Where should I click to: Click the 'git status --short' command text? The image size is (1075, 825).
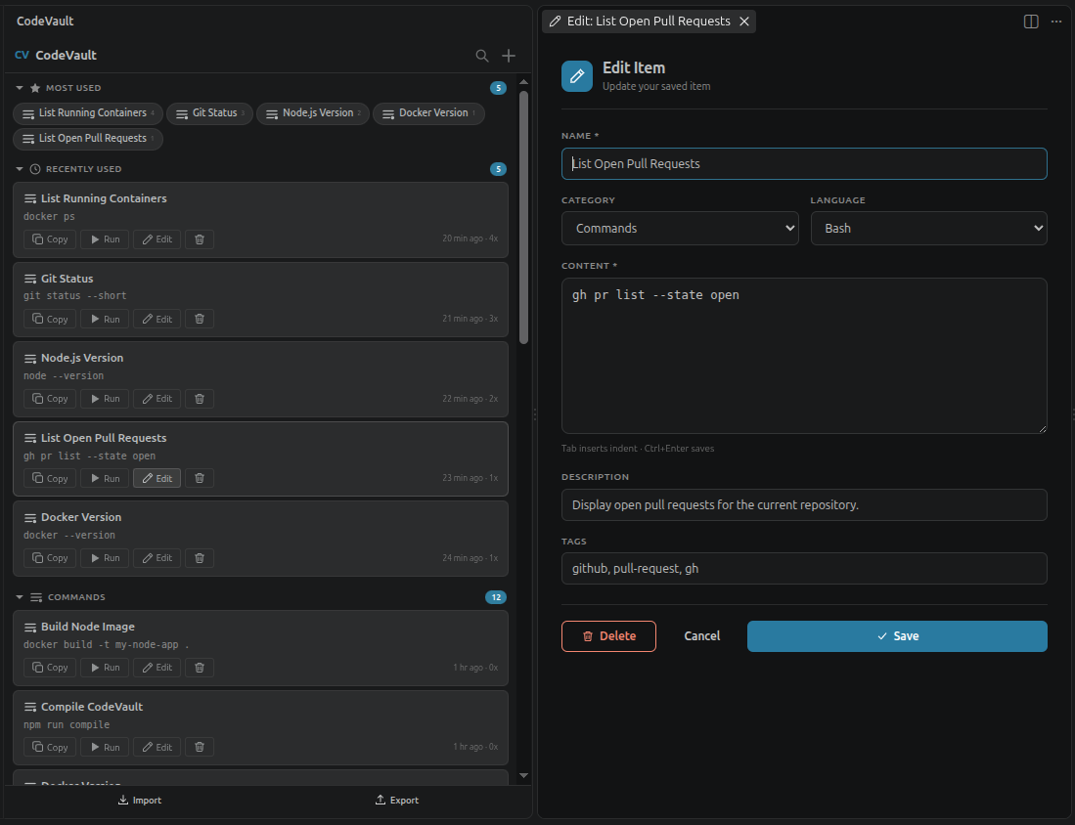point(74,296)
